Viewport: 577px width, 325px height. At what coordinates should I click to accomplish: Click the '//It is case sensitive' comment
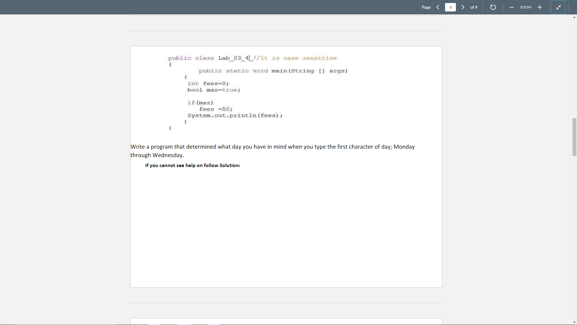[x=295, y=58]
